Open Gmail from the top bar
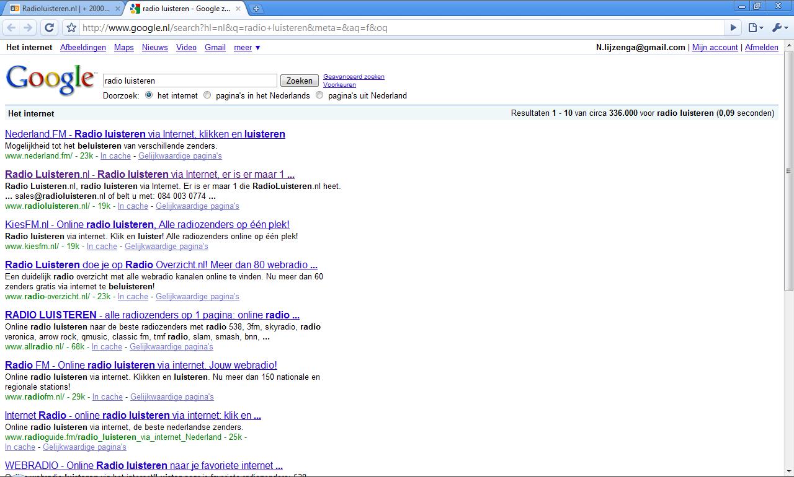Viewport: 794px width, 477px height. pos(215,48)
